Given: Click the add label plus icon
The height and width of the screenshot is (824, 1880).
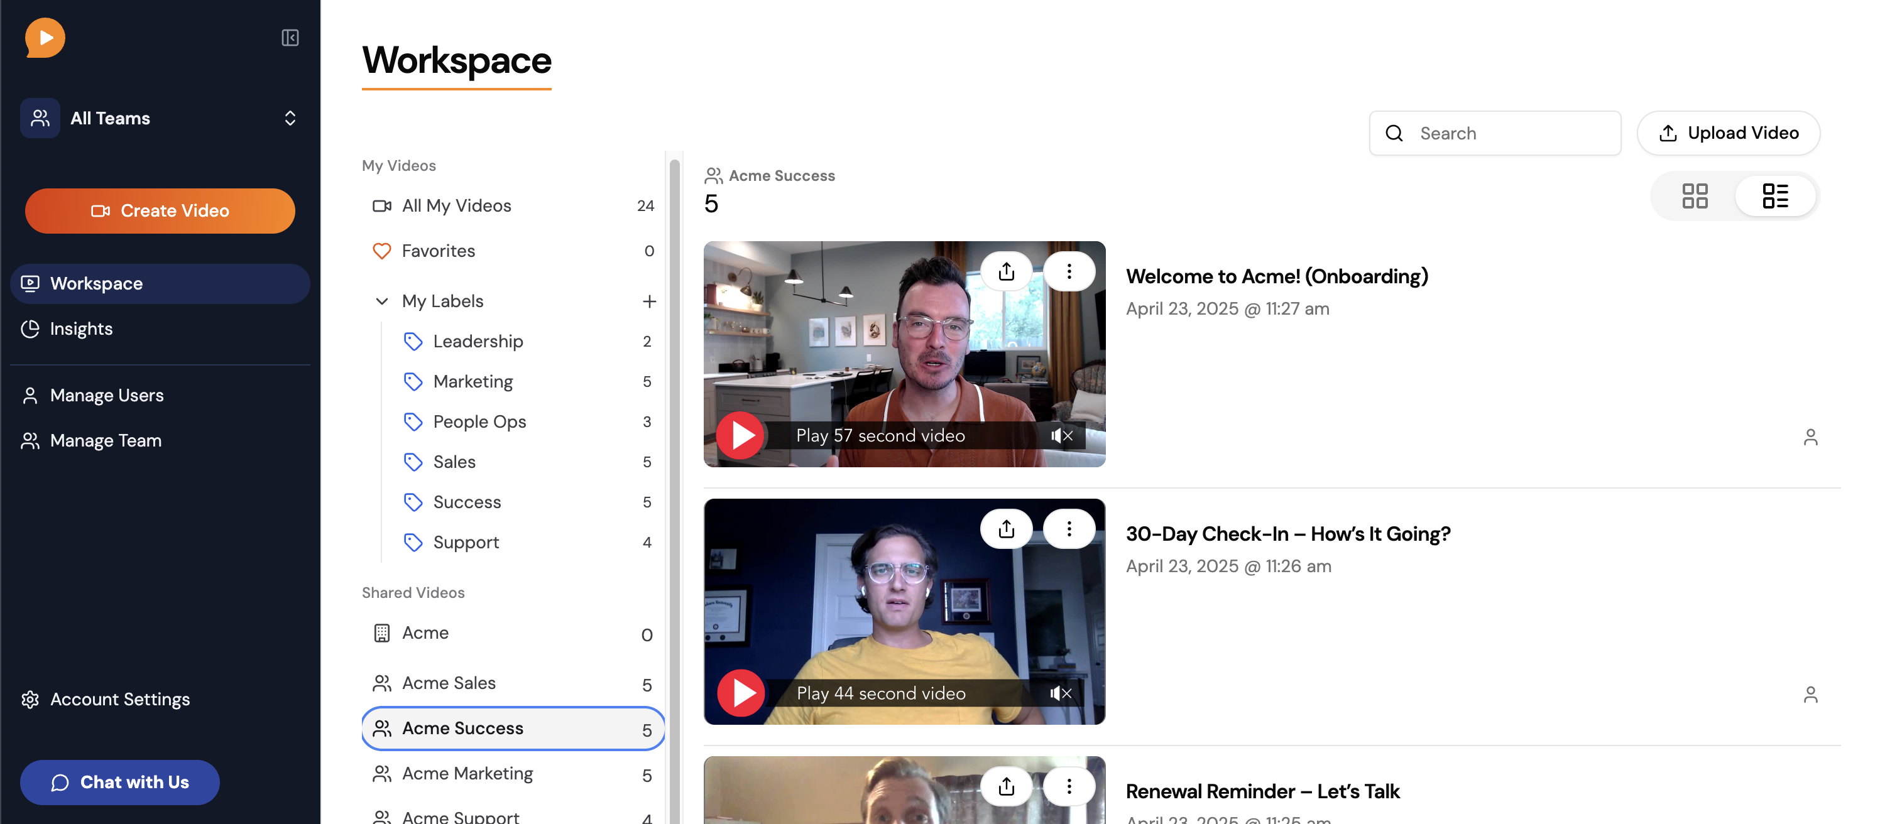Looking at the screenshot, I should point(649,301).
